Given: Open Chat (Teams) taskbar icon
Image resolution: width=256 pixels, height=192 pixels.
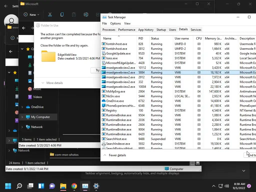Looking at the screenshot, I should click(x=52, y=186).
